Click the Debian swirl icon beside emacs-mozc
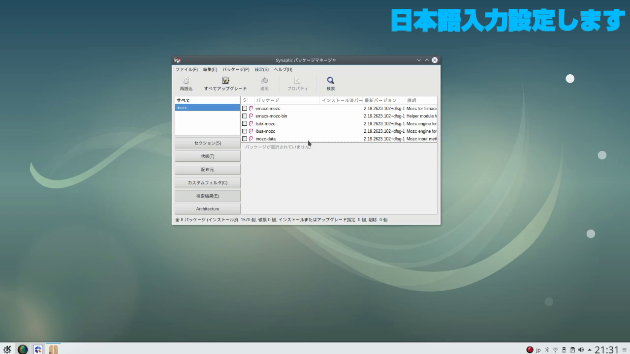 click(251, 108)
